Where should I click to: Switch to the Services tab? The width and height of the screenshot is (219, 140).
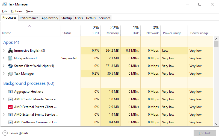click(x=105, y=18)
